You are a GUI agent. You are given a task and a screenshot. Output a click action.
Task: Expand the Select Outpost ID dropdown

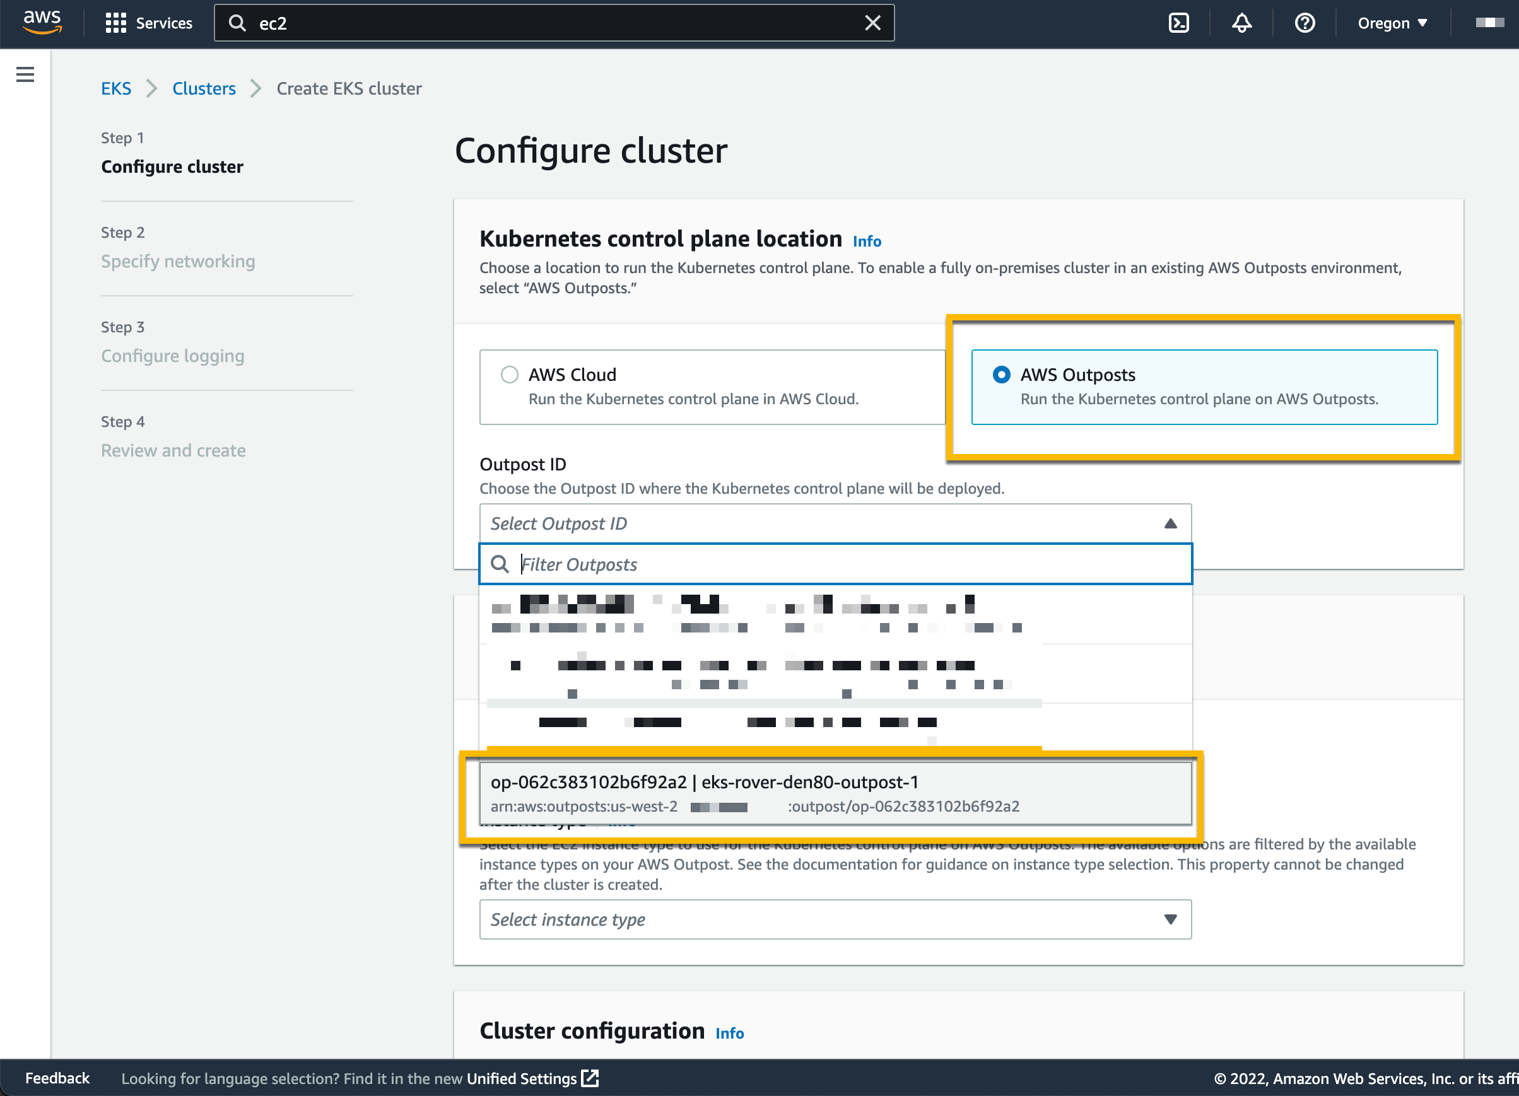tap(833, 523)
